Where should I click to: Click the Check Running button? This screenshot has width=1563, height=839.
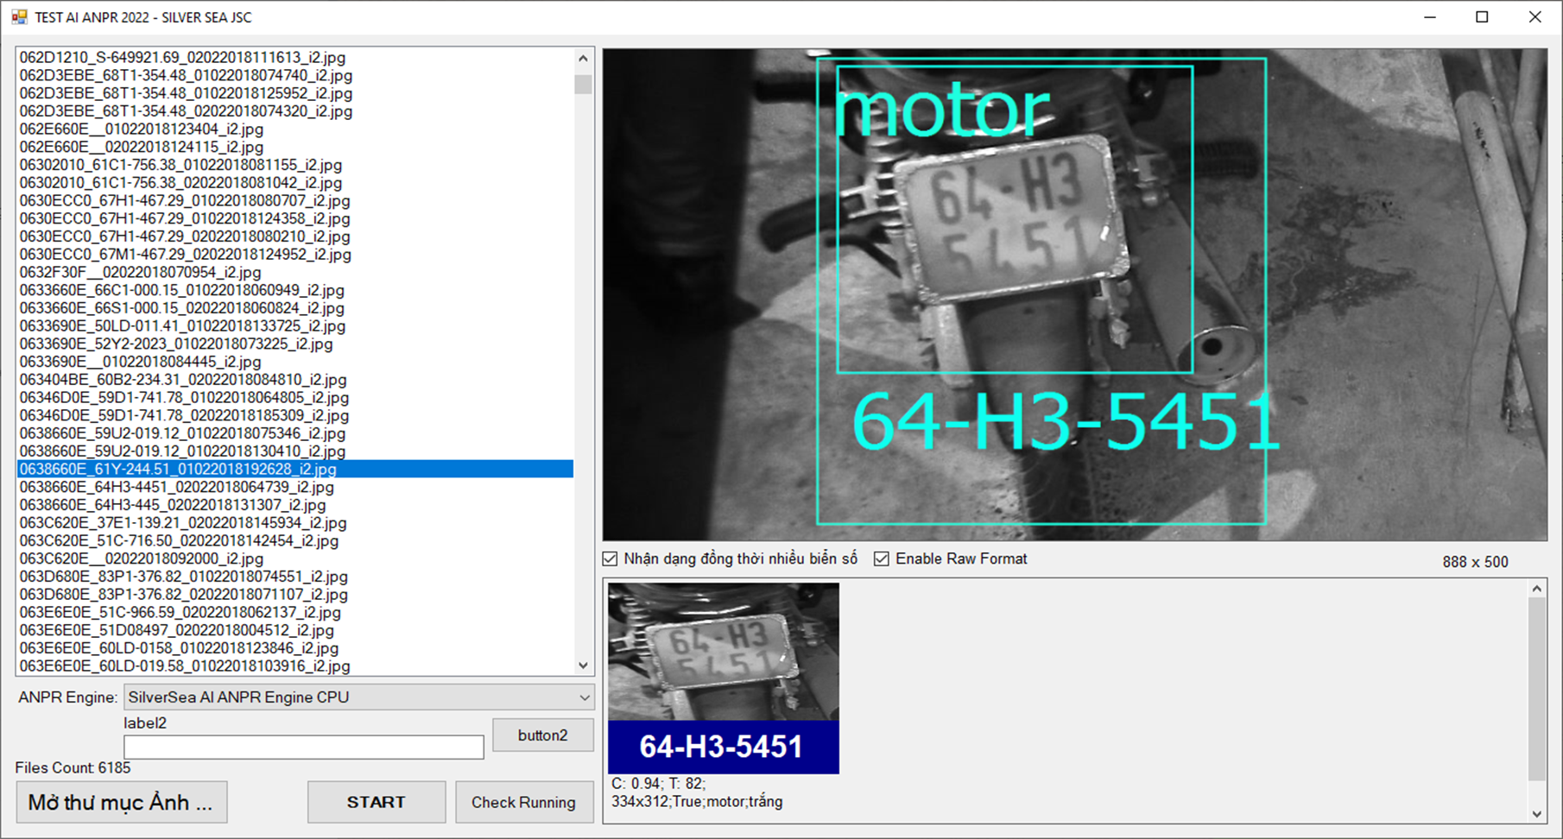coord(523,803)
